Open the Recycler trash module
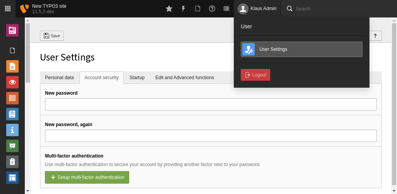The width and height of the screenshot is (397, 194). click(x=12, y=162)
